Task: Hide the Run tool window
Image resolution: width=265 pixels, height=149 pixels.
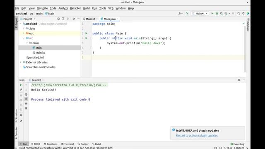Action: (x=244, y=80)
